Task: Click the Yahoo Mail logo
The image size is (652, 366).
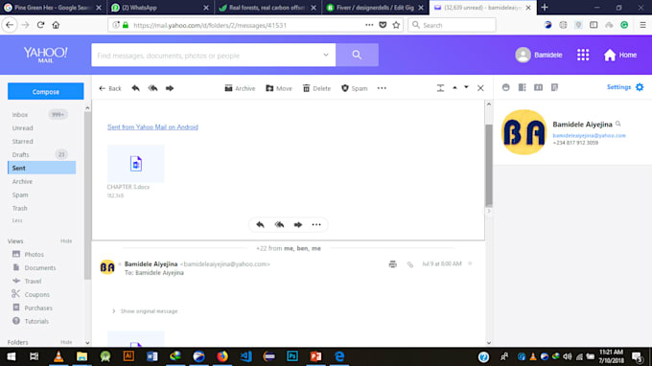Action: coord(45,55)
